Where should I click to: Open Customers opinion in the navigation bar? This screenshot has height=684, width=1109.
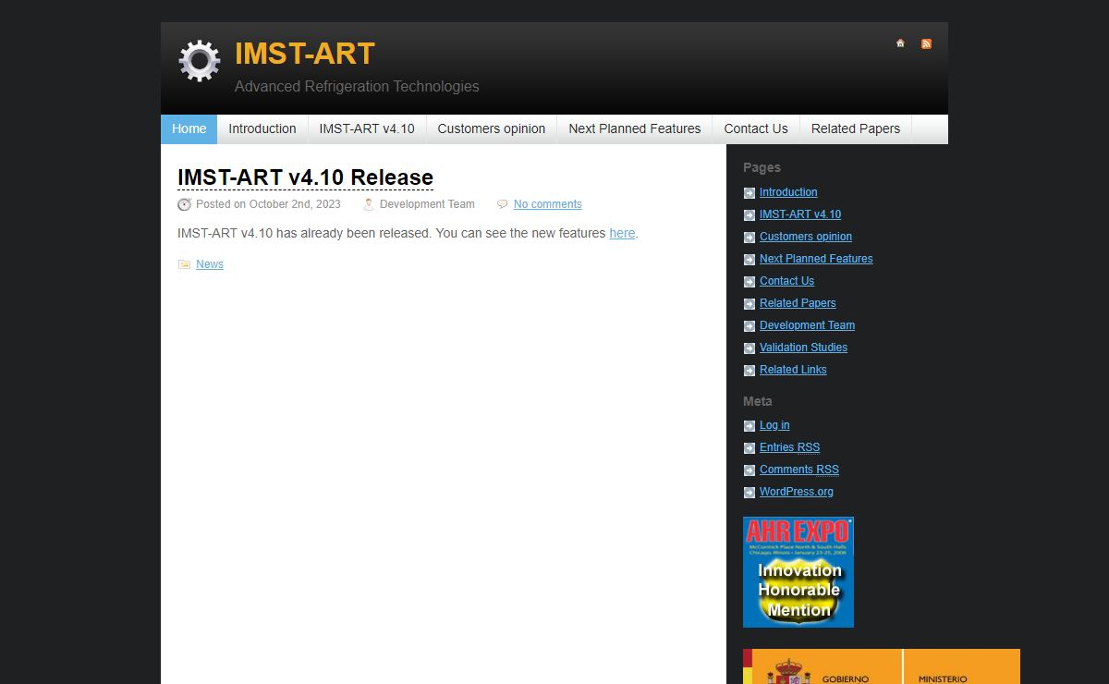[x=492, y=129]
